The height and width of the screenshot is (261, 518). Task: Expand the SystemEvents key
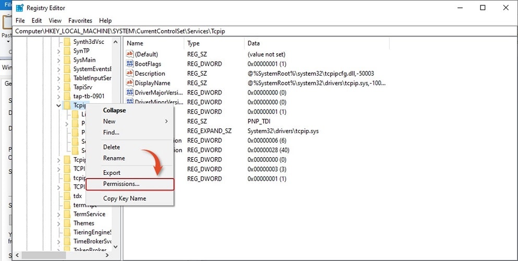58,69
